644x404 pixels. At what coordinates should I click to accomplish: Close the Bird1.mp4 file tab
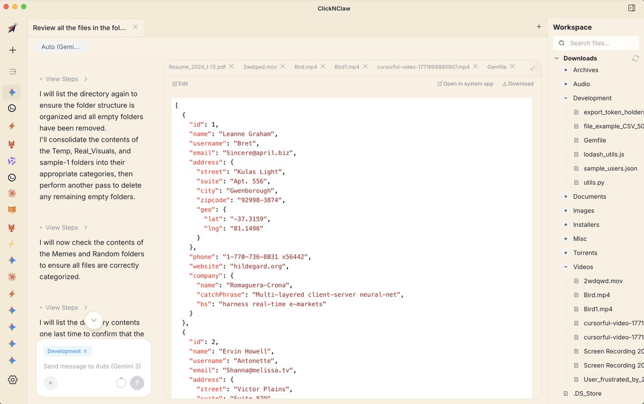[x=365, y=67]
